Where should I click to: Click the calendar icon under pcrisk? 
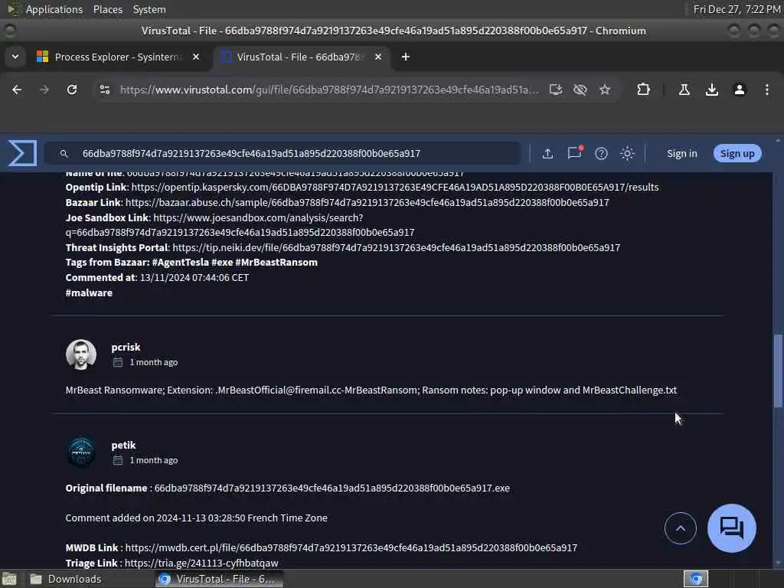[x=117, y=362]
